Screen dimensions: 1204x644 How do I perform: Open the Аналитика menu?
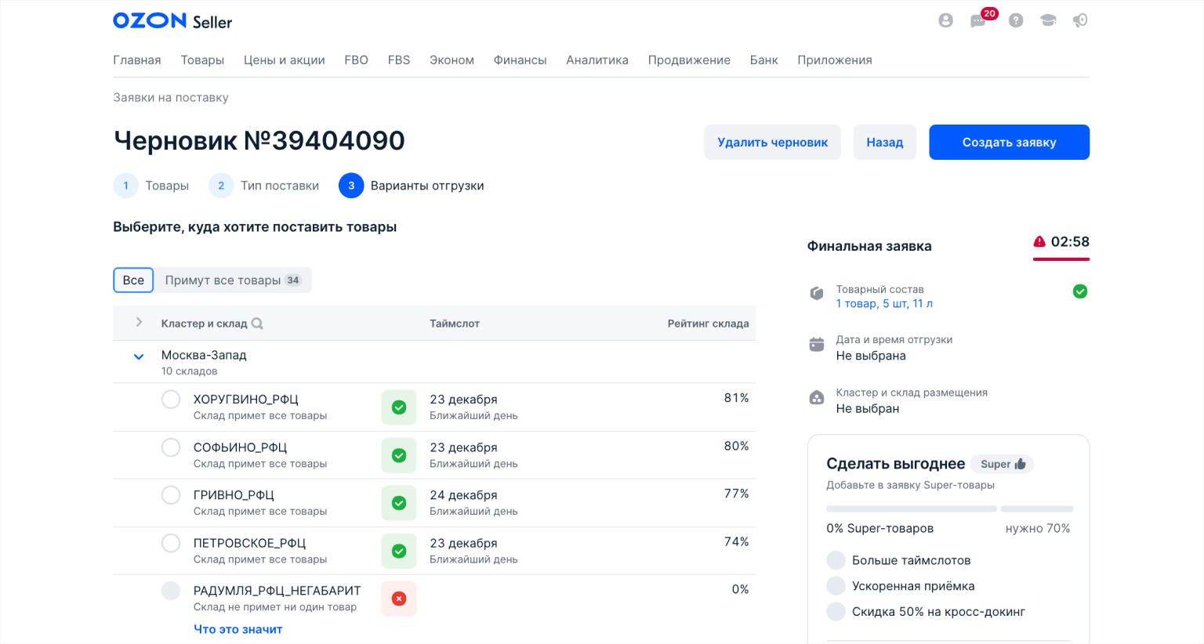597,60
